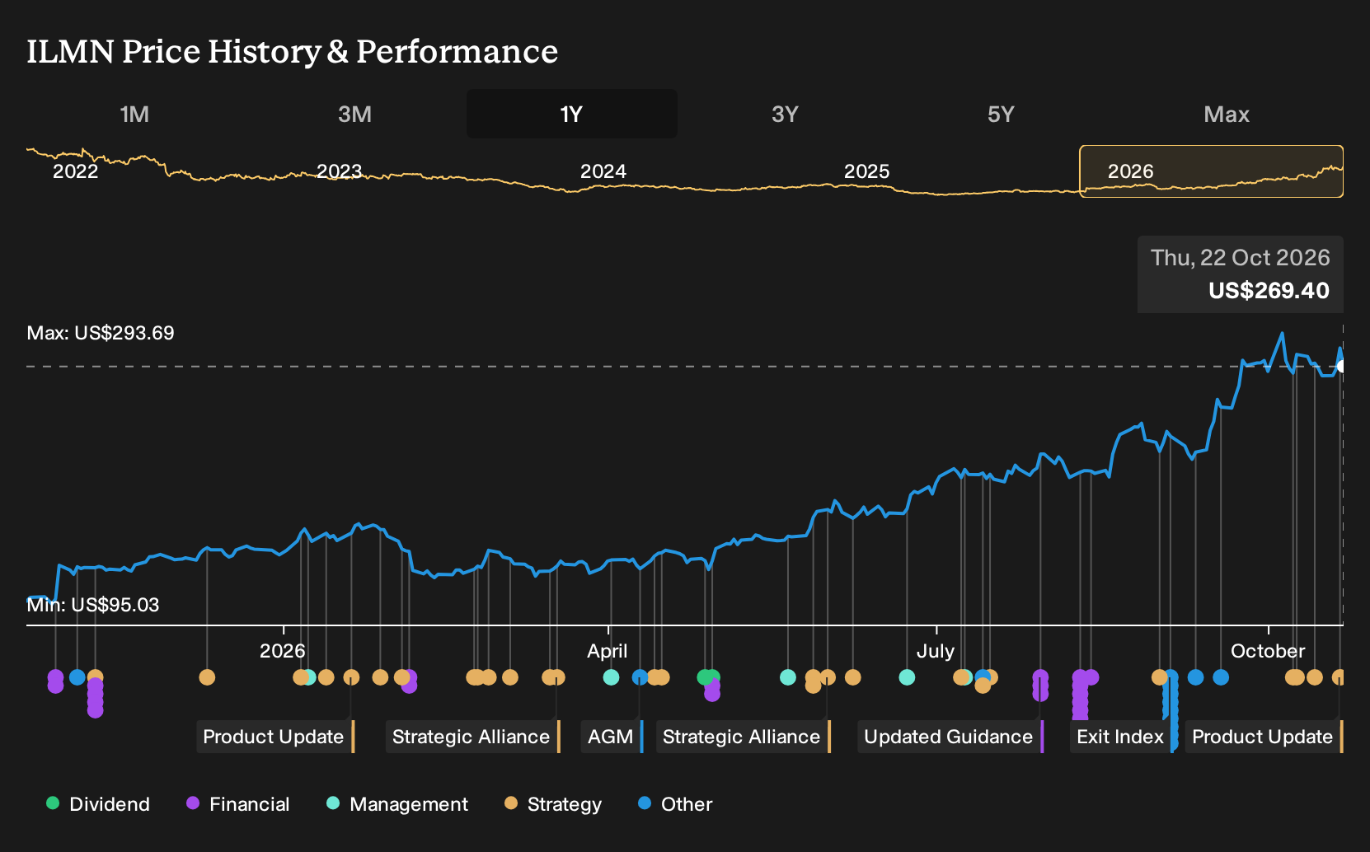
Task: Select the 1M time range tab
Action: tap(134, 114)
